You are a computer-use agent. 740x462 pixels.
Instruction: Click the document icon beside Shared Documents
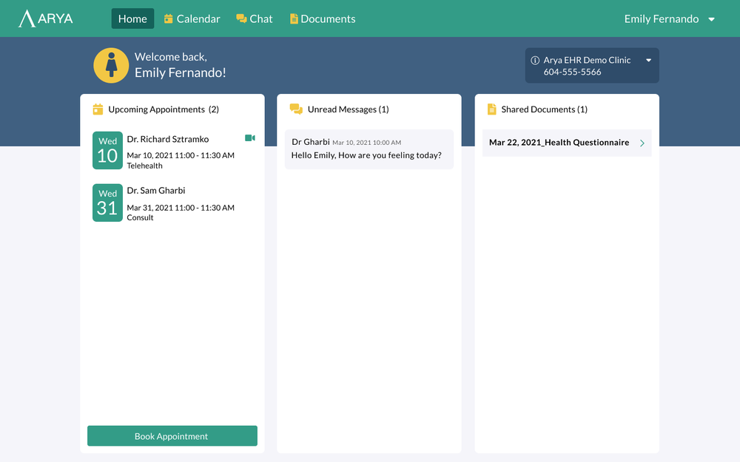click(x=491, y=109)
